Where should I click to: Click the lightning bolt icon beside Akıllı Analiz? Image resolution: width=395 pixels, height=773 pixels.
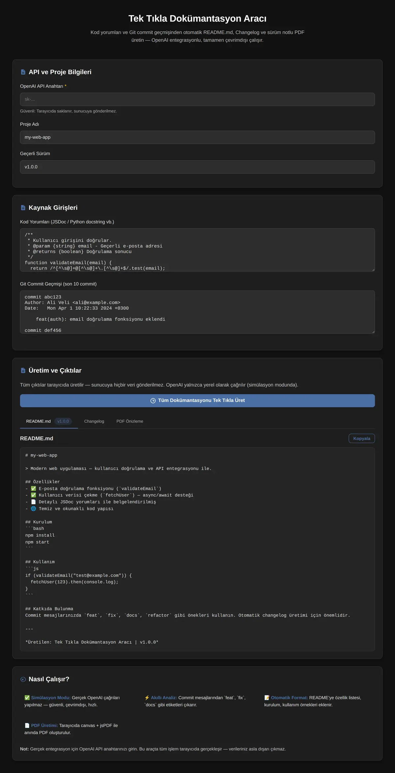pyautogui.click(x=147, y=698)
